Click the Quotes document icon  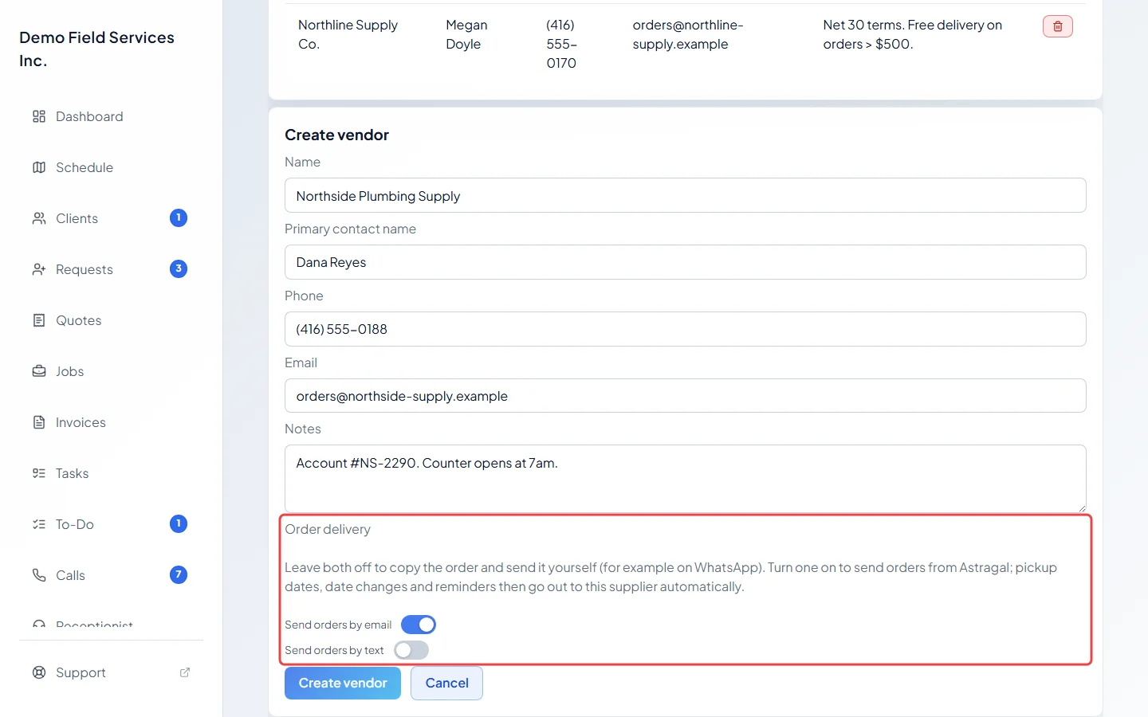click(x=39, y=320)
